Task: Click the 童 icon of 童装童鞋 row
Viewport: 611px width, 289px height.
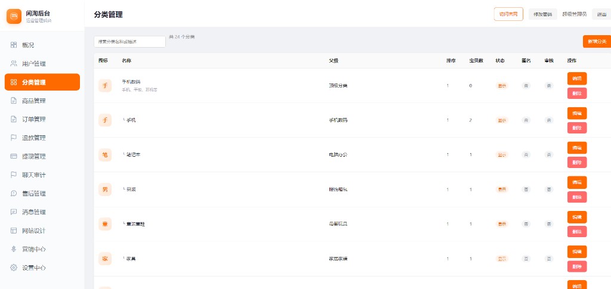Action: point(105,224)
